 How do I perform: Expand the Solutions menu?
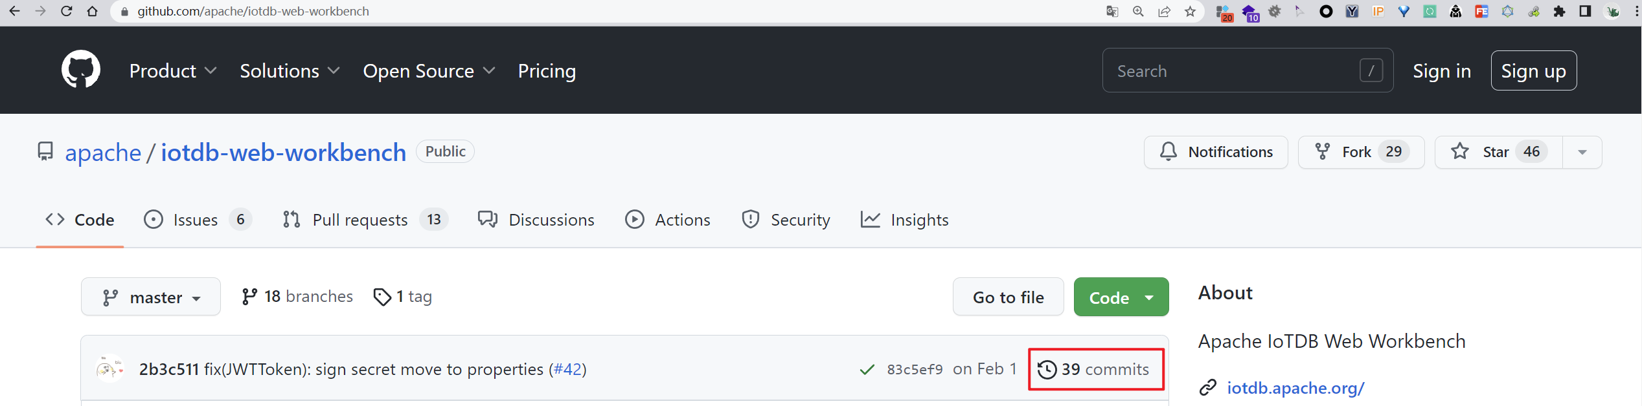pyautogui.click(x=290, y=70)
